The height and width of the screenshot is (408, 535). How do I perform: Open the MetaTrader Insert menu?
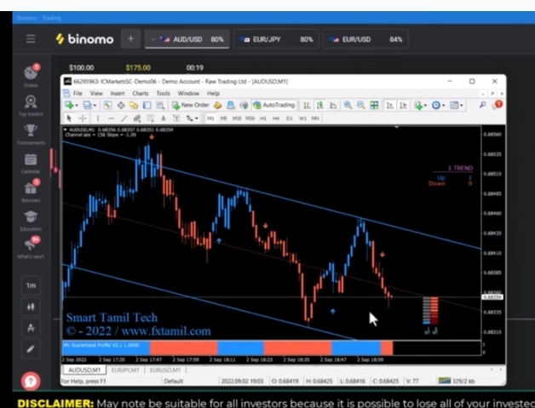coord(118,93)
